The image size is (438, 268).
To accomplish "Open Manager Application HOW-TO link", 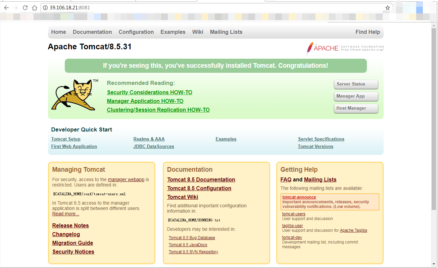I will pyautogui.click(x=145, y=101).
